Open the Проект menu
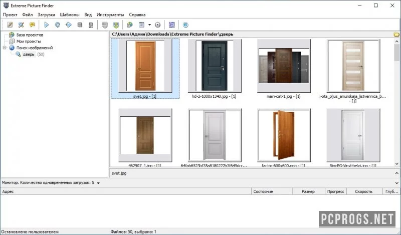Screen dimensions: 401x235 10,15
